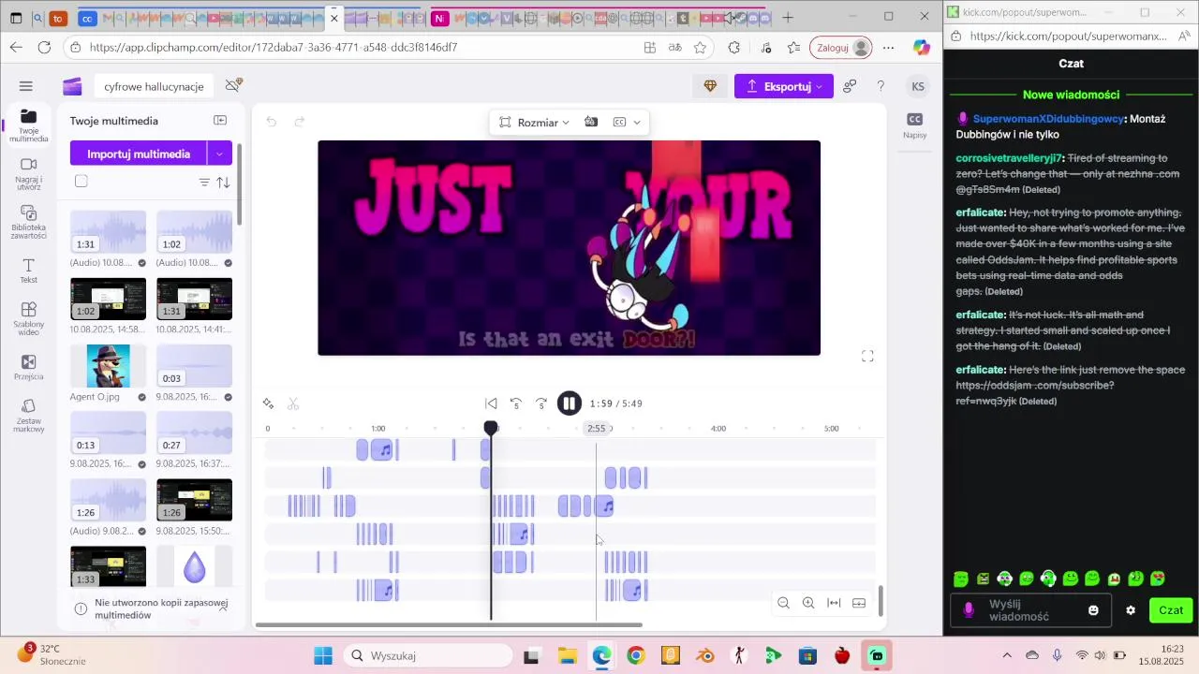Select the 1:31 audio clip thumbnail
Image resolution: width=1199 pixels, height=674 pixels.
pos(109,232)
